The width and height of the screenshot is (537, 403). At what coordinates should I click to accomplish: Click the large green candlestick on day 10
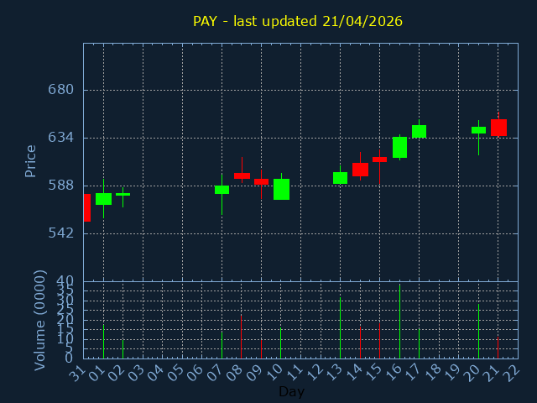pyautogui.click(x=281, y=189)
